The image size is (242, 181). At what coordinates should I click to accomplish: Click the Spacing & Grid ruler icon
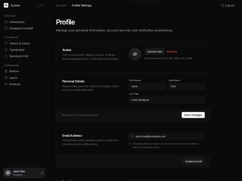[x=6, y=56]
